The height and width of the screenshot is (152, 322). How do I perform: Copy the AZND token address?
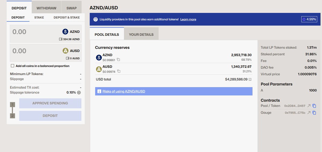pyautogui.click(x=118, y=60)
